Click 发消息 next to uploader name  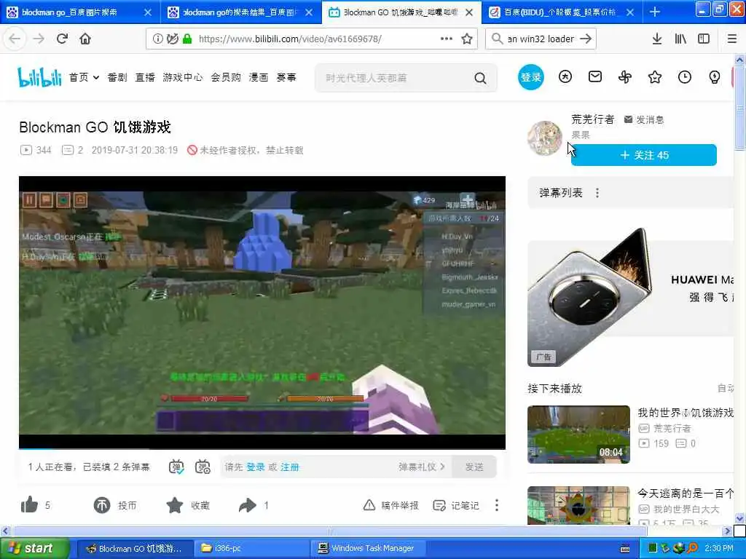(x=644, y=119)
